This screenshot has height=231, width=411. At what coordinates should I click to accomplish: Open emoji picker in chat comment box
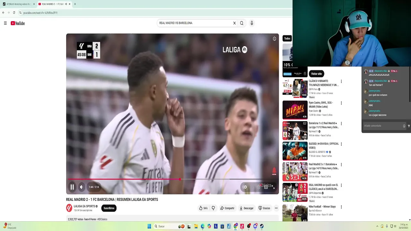tap(404, 126)
